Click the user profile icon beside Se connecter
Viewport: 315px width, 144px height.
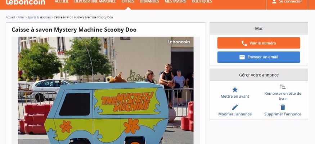click(274, 1)
